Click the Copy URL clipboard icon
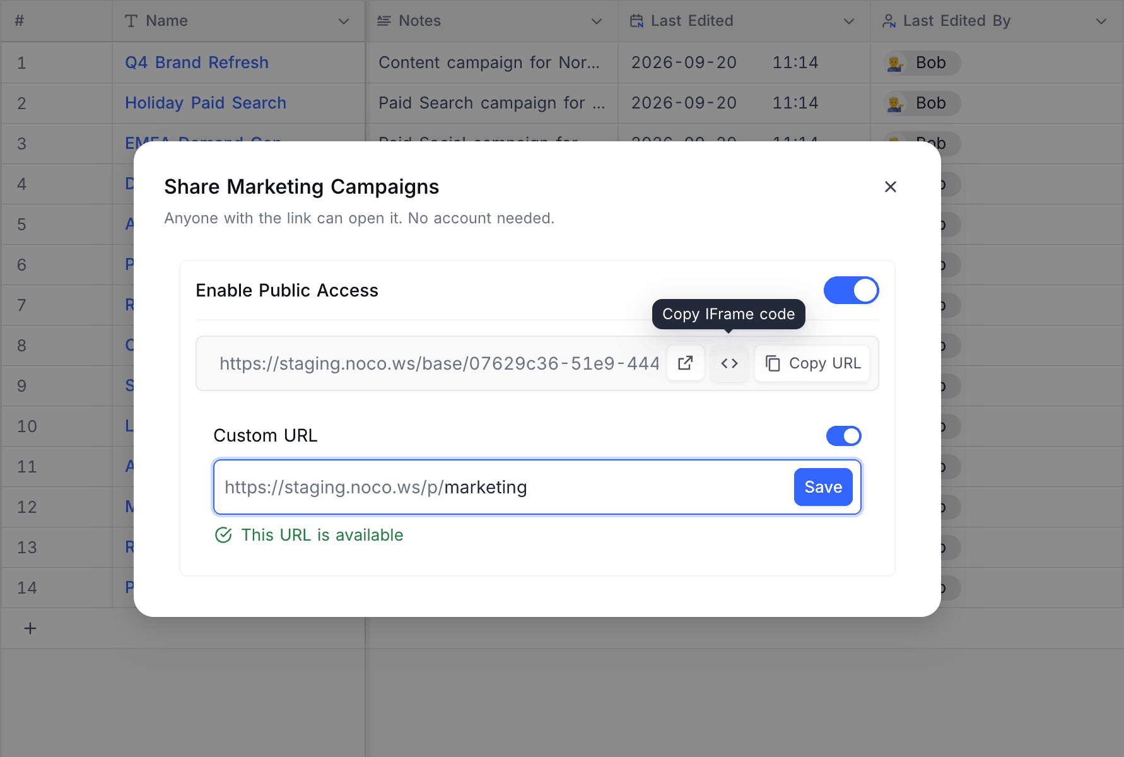Viewport: 1124px width, 757px height. click(x=773, y=363)
